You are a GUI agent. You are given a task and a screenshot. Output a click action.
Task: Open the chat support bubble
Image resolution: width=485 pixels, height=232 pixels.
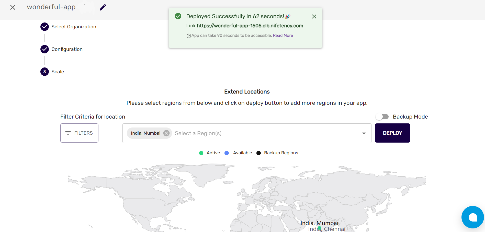click(472, 217)
